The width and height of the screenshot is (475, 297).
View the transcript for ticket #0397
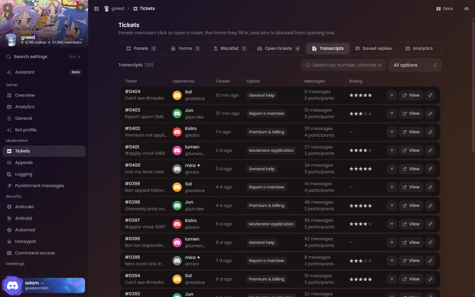(411, 224)
